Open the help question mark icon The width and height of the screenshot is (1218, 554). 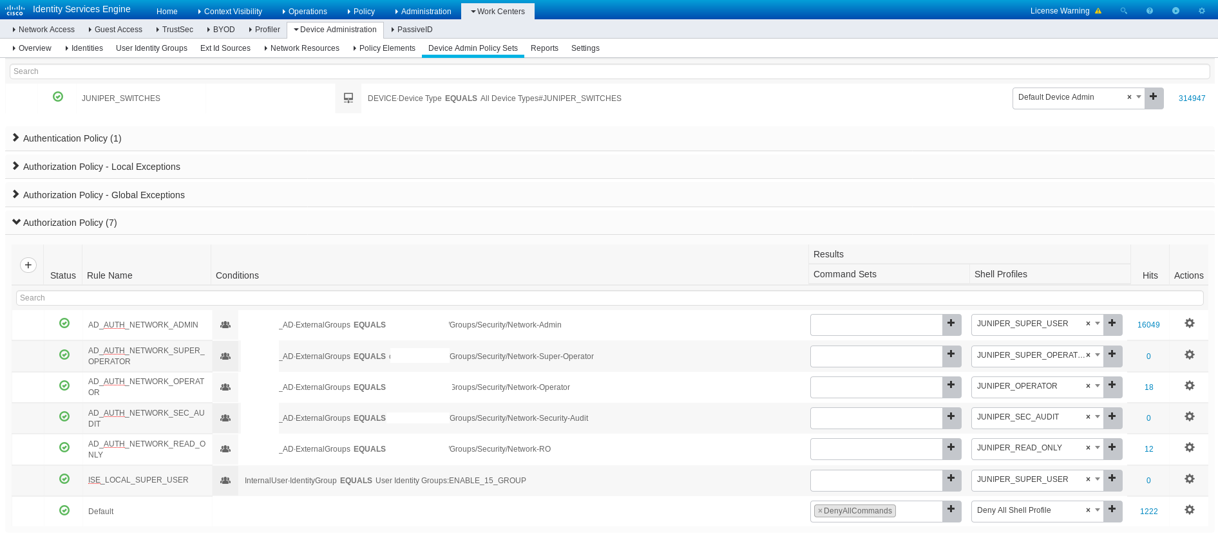click(x=1150, y=11)
